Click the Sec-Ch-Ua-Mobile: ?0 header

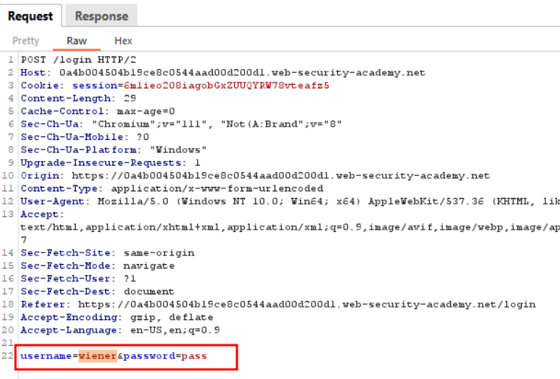tap(85, 137)
